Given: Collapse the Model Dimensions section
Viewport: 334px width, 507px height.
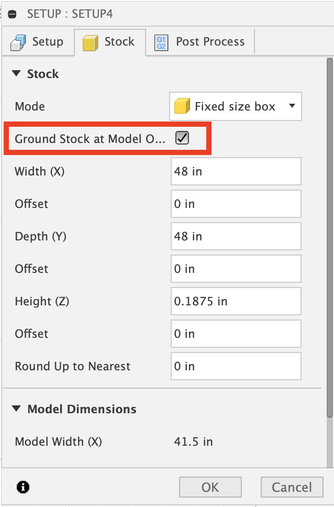Looking at the screenshot, I should pyautogui.click(x=16, y=409).
